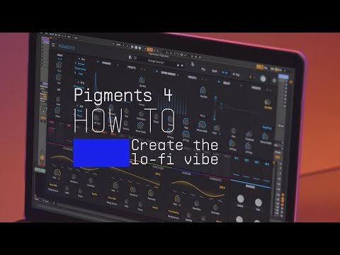This screenshot has height=255, width=340.
Task: Click the PIGMENTS logo text
Action: coord(67,47)
